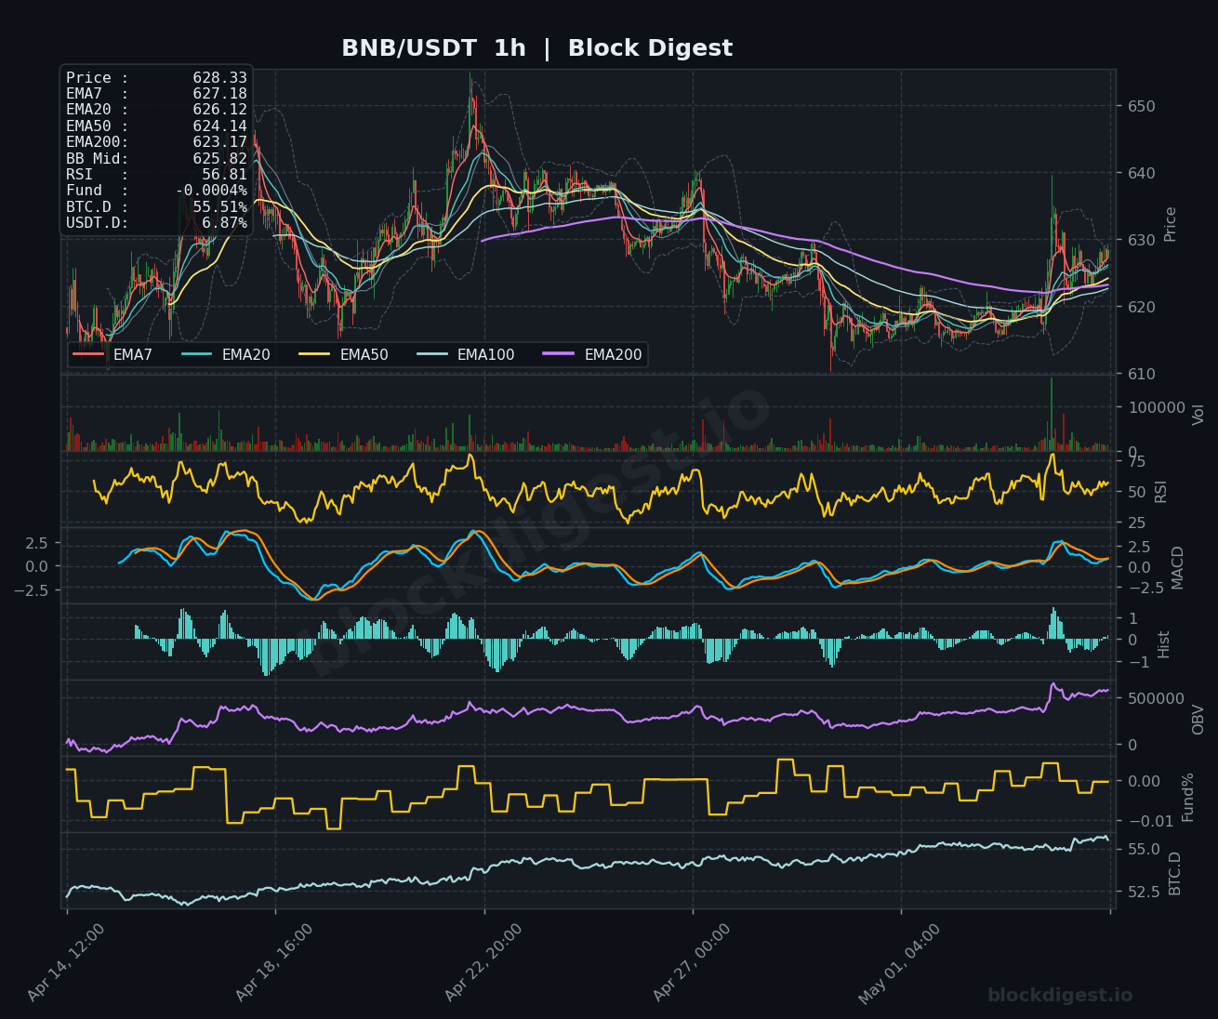Click the Price 628.33 row in info box
This screenshot has height=1019, width=1218.
click(x=156, y=78)
